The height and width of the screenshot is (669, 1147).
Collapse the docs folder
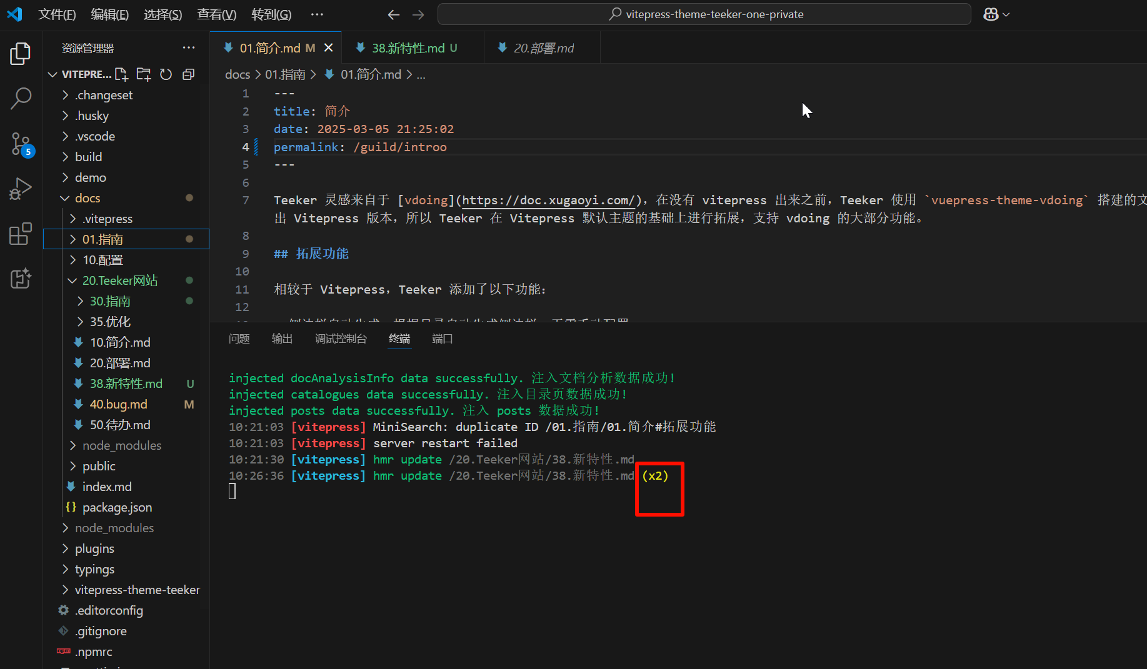point(126,198)
